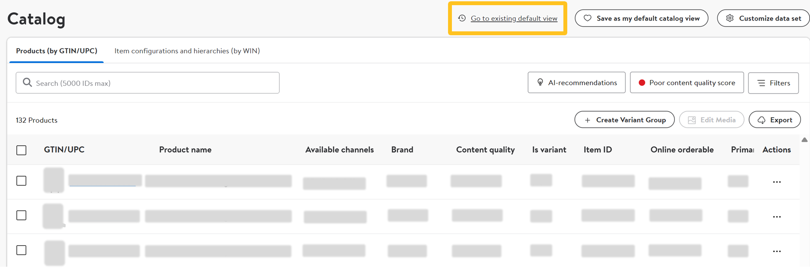Click lightbulb icon in AI-recommendations

click(540, 82)
